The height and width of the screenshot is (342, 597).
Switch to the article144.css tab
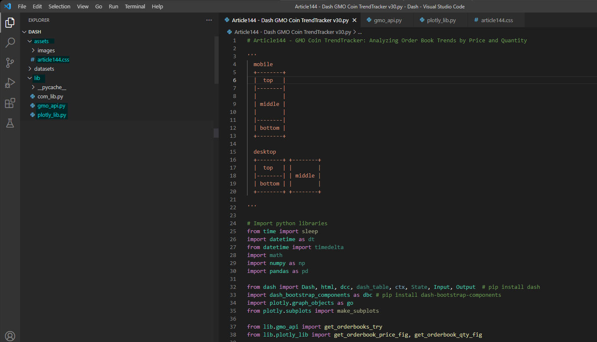click(497, 20)
